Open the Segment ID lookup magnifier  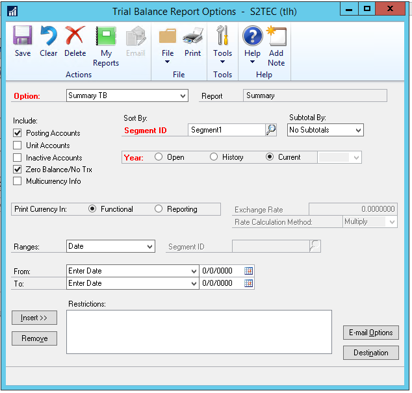271,130
